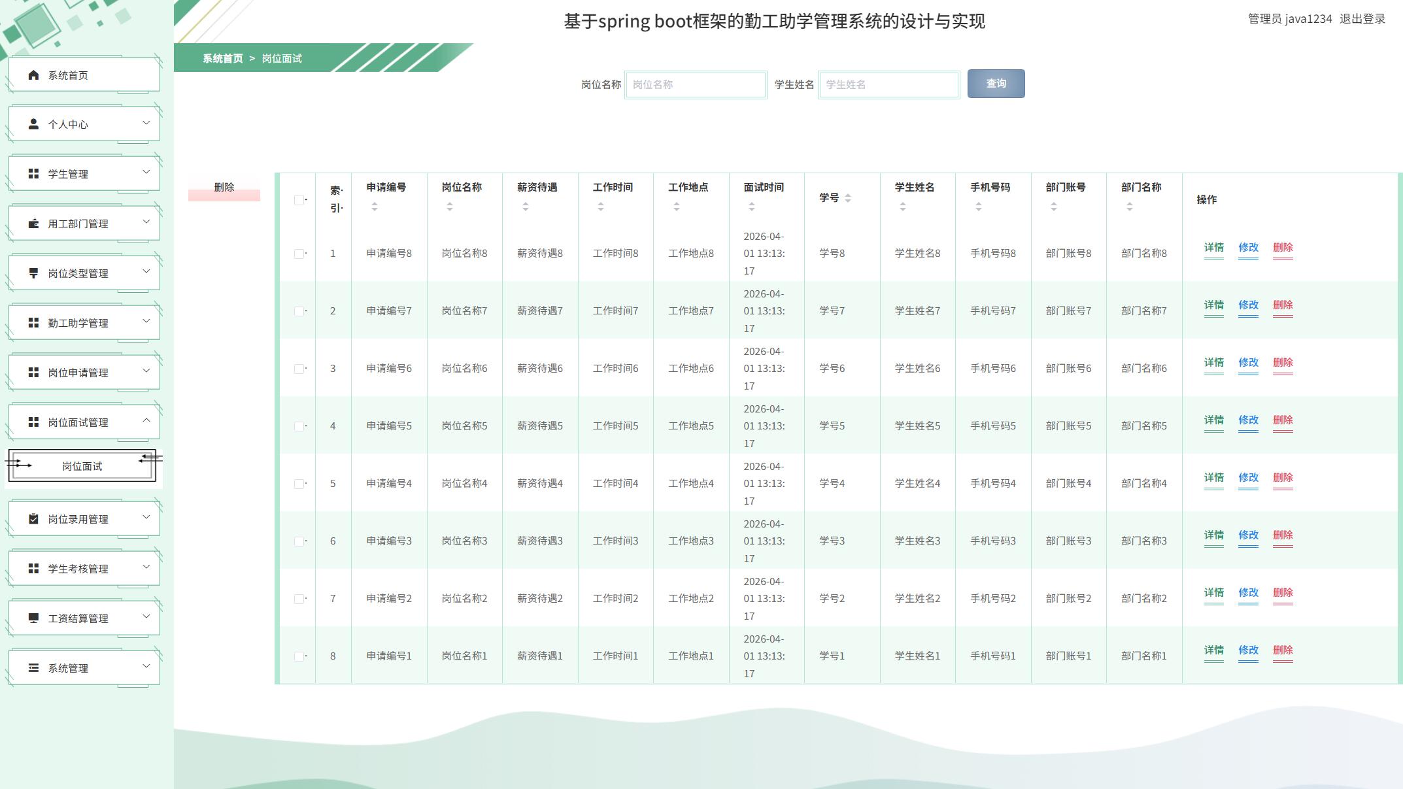Viewport: 1403px width, 789px height.
Task: Click the clipboard icon beside 岗位录用管理
Action: 33,519
